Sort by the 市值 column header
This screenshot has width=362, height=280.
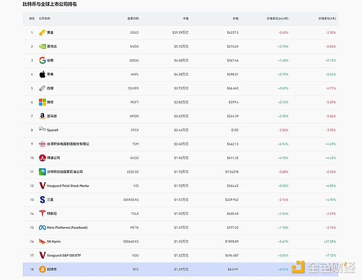[186, 19]
